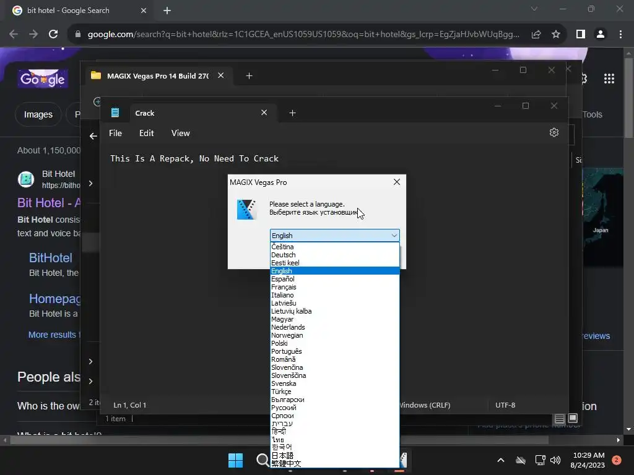Click the Google doodle logo

coord(43,79)
